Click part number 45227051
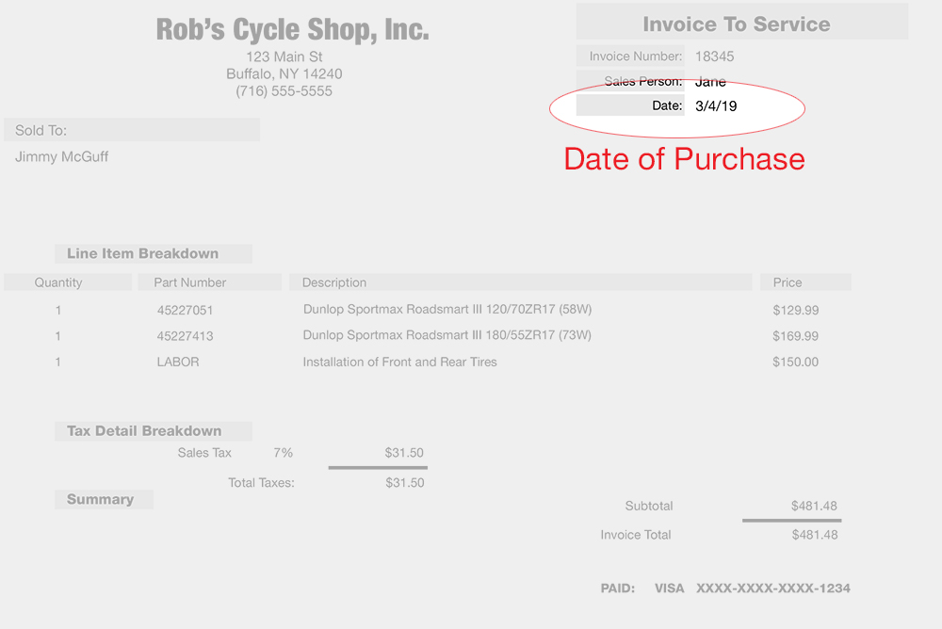Screen dimensions: 942x629 [x=185, y=310]
